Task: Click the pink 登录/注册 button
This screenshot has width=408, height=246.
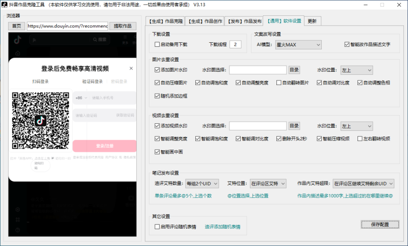Action: (x=105, y=146)
